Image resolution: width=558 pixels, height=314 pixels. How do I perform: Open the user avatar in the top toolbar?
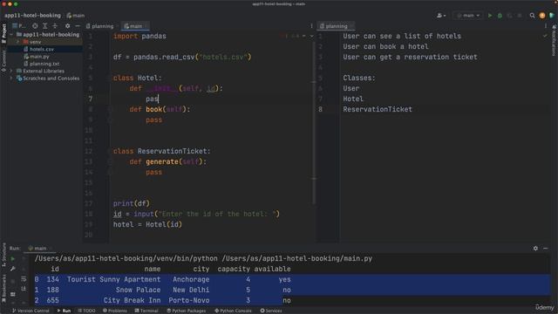pos(542,16)
